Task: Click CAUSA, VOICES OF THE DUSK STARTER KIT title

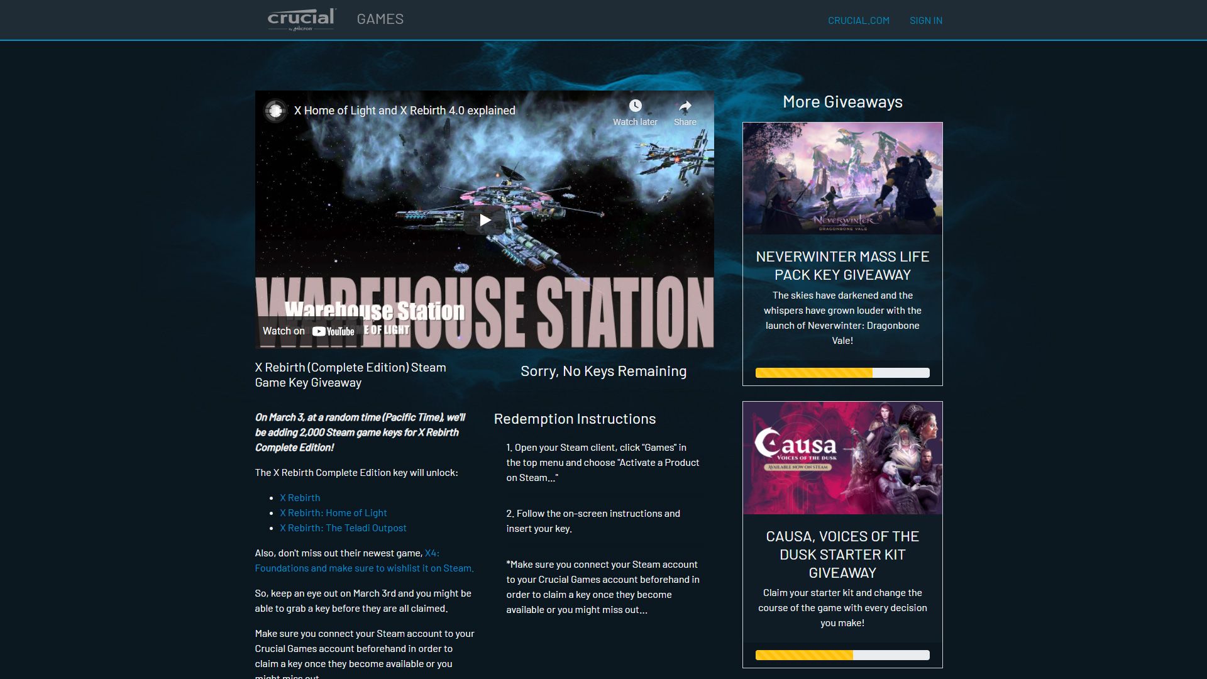Action: tap(842, 555)
